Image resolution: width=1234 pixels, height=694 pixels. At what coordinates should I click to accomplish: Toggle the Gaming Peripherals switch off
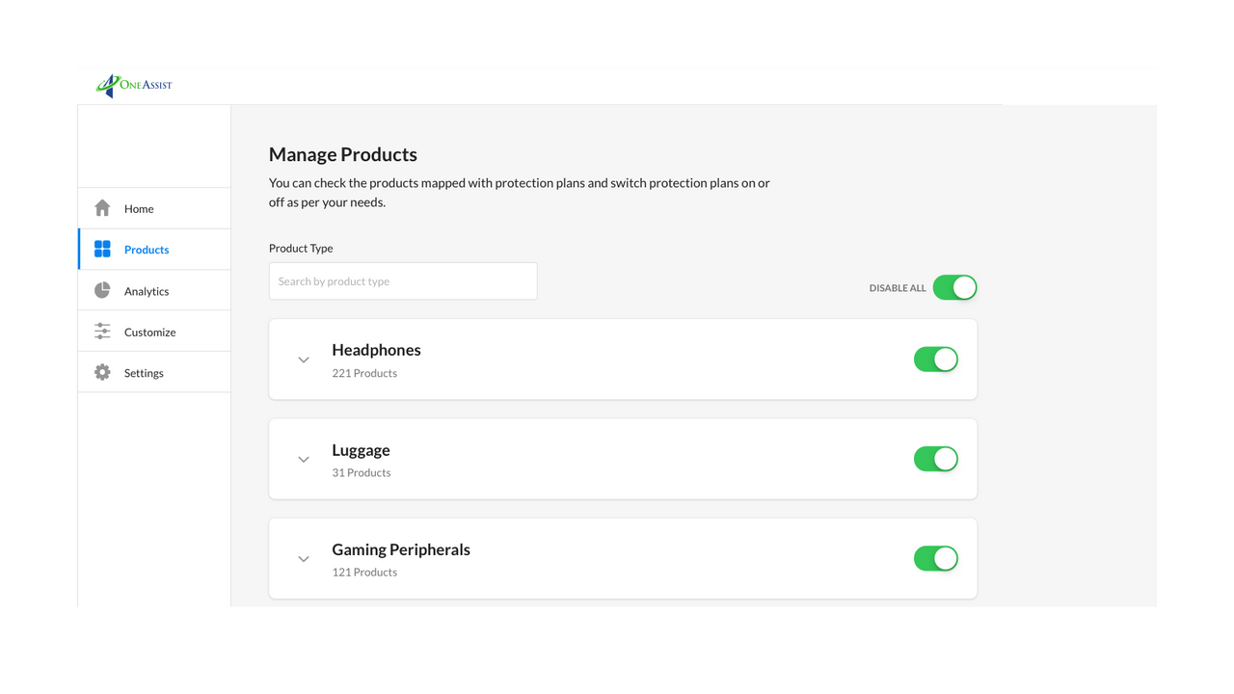pos(935,557)
